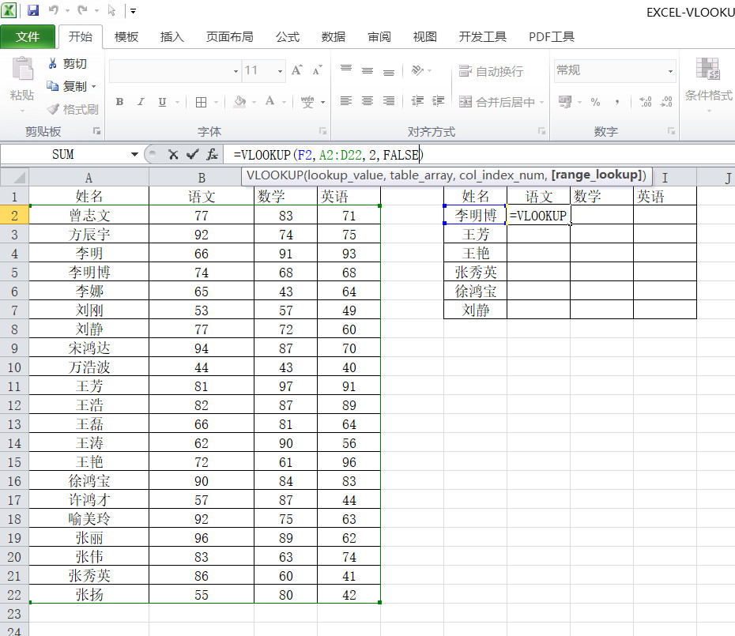This screenshot has height=636, width=735.
Task: Open the Name Box dropdown arrow
Action: 134,154
